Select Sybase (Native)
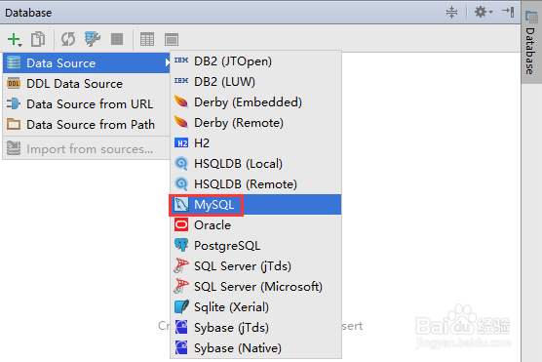The image size is (542, 362). coord(255,347)
